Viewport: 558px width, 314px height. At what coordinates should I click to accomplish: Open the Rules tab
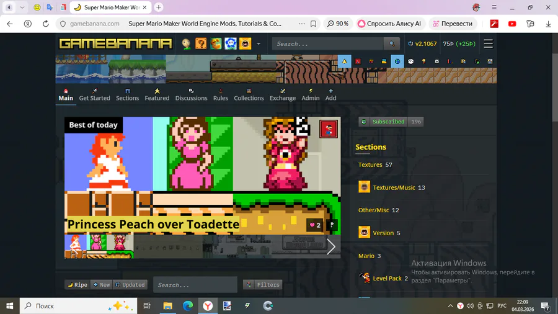[221, 95]
